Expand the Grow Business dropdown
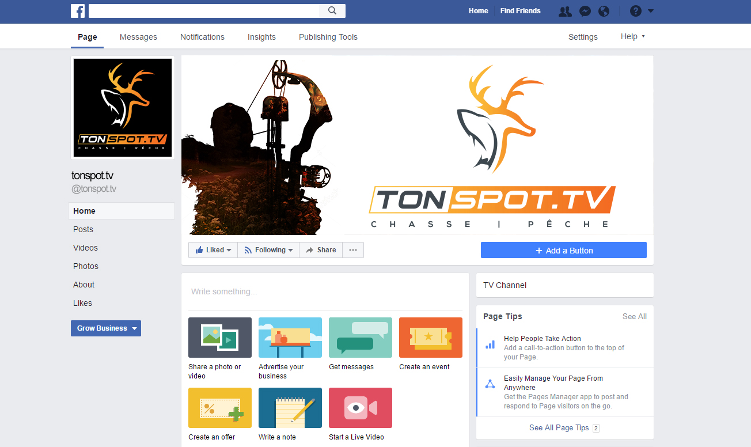The image size is (751, 447). 106,328
